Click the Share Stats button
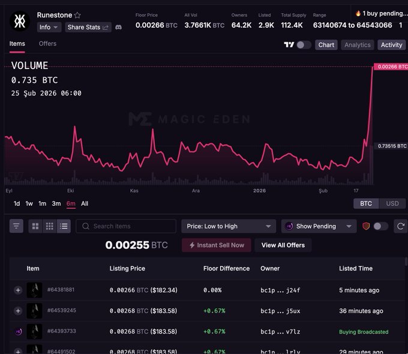408x354 pixels. pyautogui.click(x=88, y=27)
